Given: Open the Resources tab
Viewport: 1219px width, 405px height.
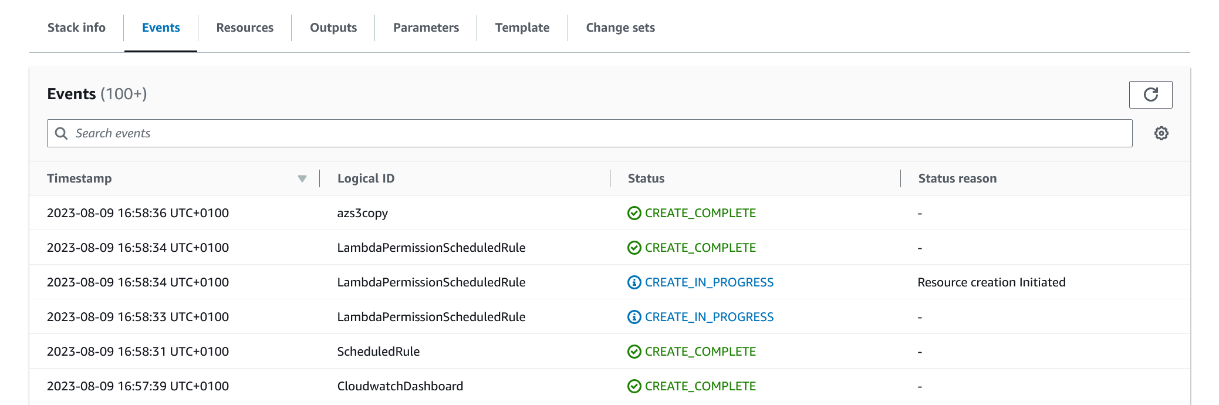Looking at the screenshot, I should pyautogui.click(x=245, y=28).
